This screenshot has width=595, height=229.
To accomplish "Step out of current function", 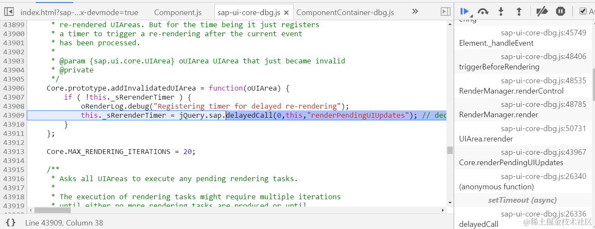I will [519, 12].
